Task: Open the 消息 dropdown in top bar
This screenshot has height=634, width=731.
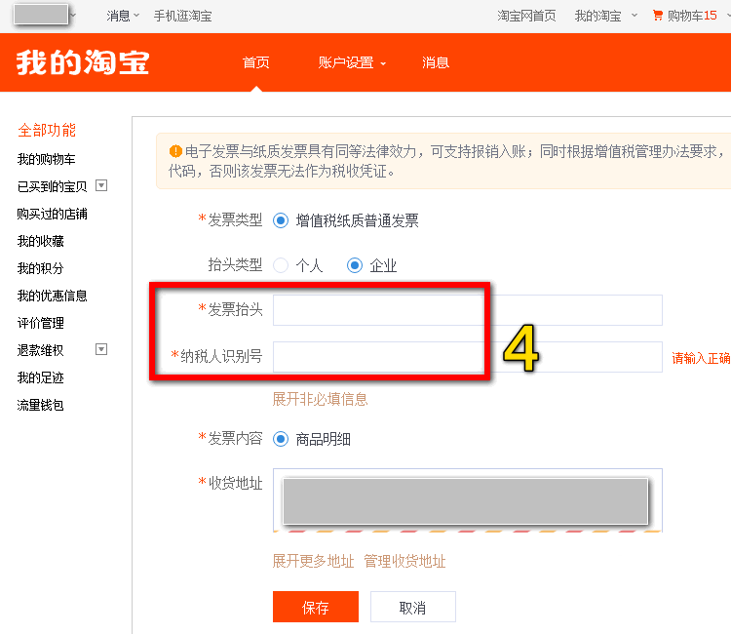Action: (123, 16)
